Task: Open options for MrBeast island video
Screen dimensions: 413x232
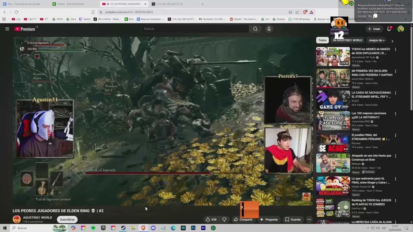Action: tap(396, 156)
